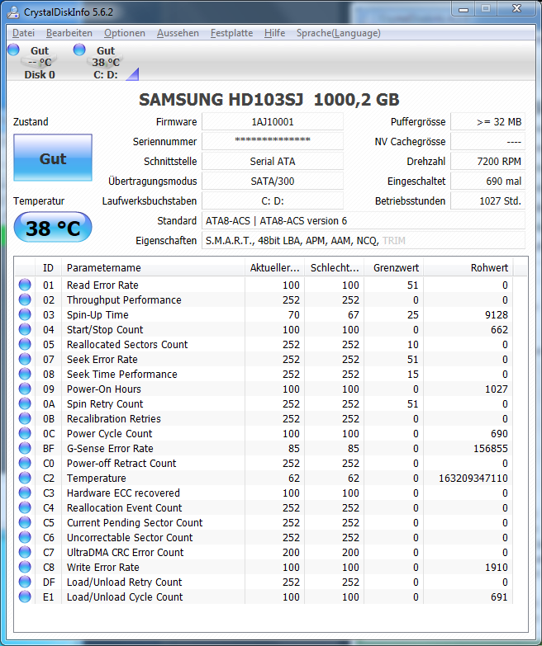The width and height of the screenshot is (542, 646).
Task: Click status orb for Spin-Up Time
Action: pyautogui.click(x=25, y=314)
